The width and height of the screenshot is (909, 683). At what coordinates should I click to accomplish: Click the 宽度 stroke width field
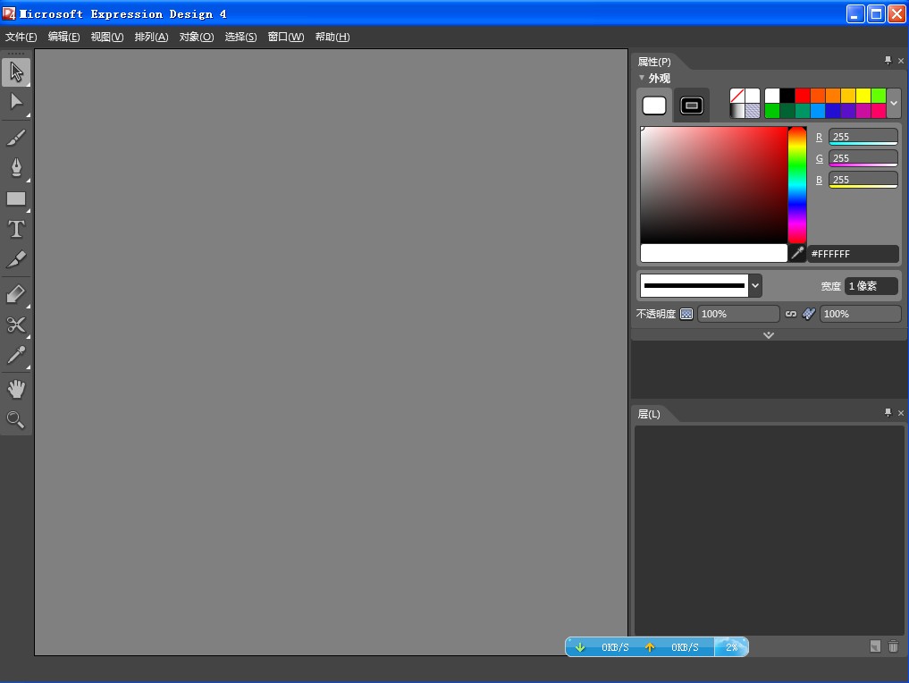(871, 286)
